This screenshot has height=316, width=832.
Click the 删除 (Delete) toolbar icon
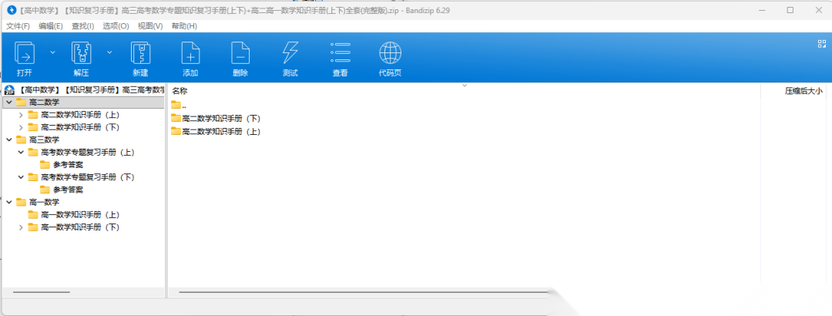(240, 54)
